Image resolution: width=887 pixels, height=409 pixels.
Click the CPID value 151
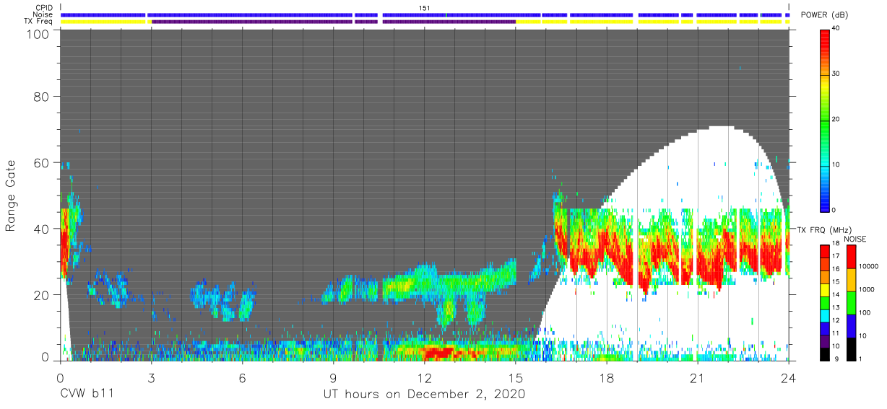(425, 8)
